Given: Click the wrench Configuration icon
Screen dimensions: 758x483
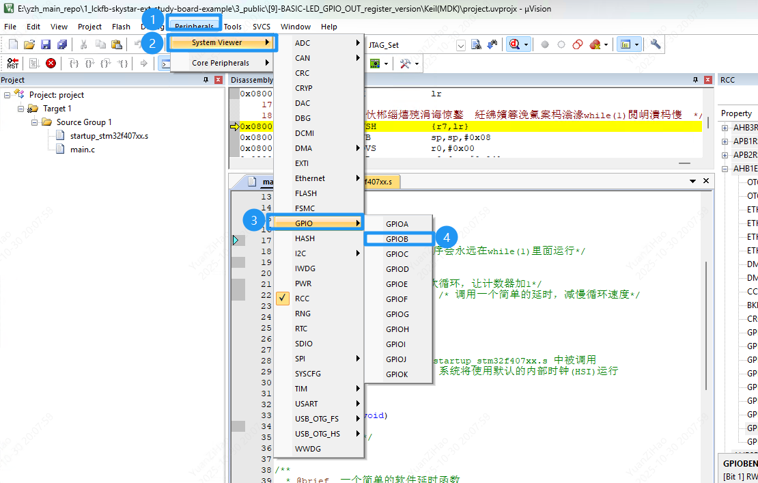Looking at the screenshot, I should pyautogui.click(x=656, y=44).
